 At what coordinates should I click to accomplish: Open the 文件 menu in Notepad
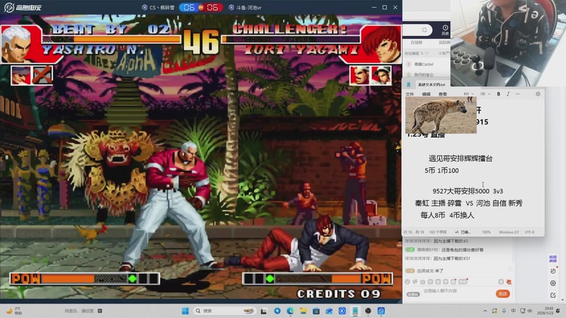coord(410,94)
